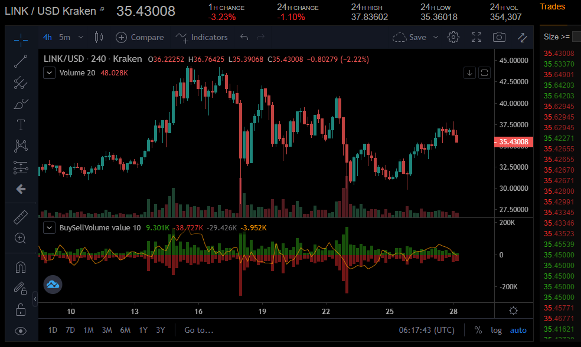Activate the zoom in tool
Viewport: 581px width, 347px height.
(x=21, y=239)
